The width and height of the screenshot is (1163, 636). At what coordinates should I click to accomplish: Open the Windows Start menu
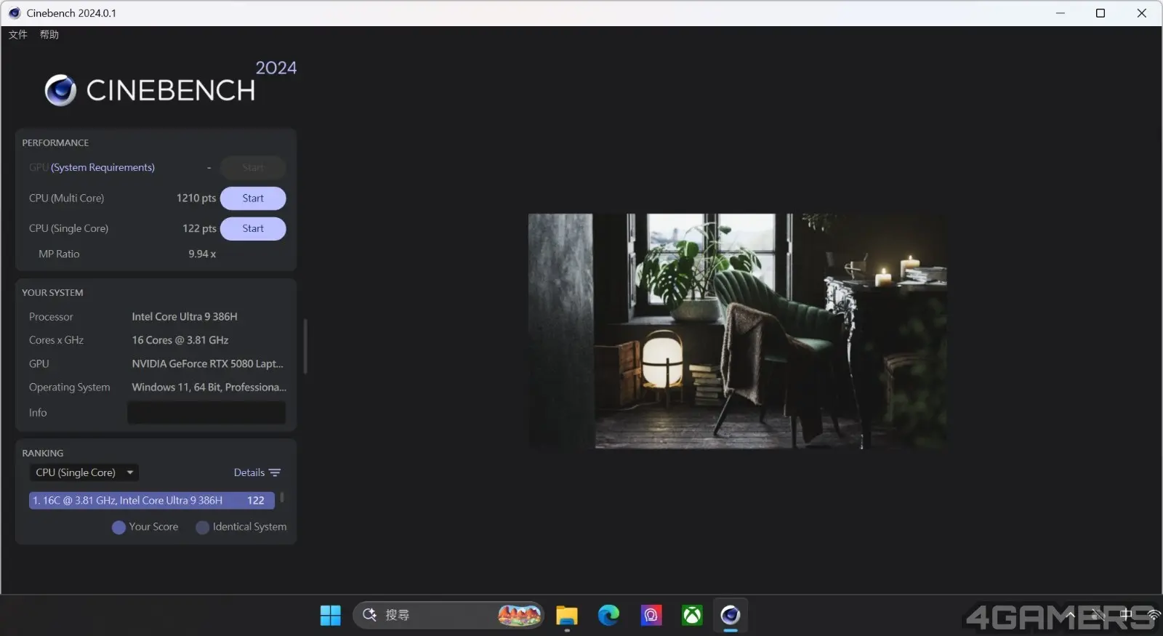(x=331, y=616)
